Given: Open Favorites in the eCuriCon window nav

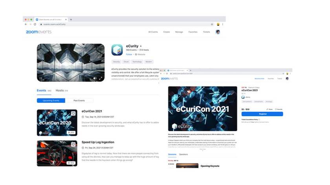Looking at the screenshot, I should point(271,79).
